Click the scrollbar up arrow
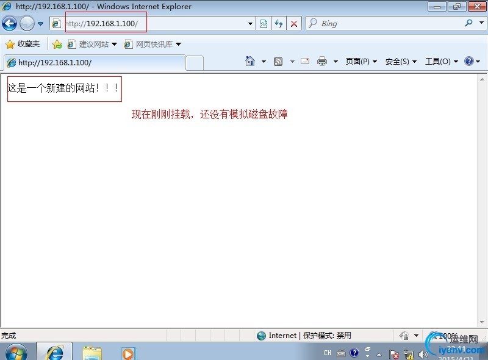Image resolution: width=488 pixels, height=360 pixels. click(482, 80)
